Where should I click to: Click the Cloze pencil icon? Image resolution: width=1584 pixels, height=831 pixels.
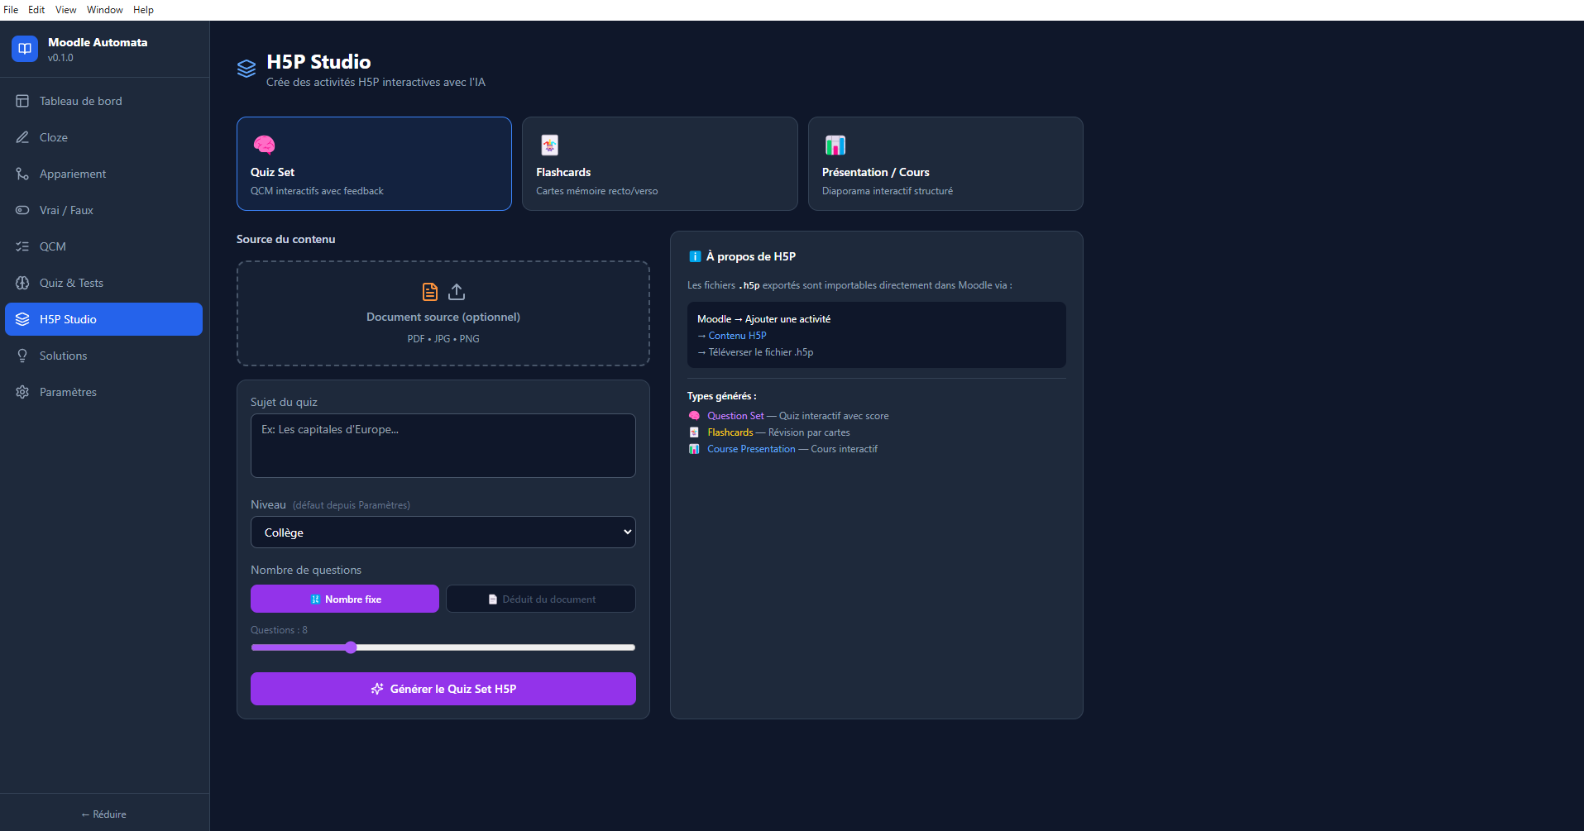pyautogui.click(x=22, y=137)
